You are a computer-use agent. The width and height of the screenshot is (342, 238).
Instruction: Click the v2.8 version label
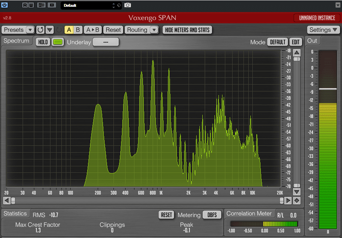[7, 18]
